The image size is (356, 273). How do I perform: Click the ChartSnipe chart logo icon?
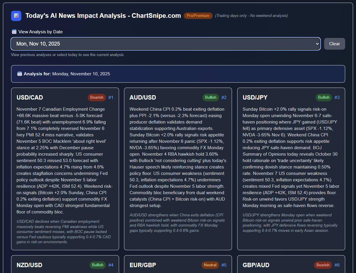coord(16,16)
